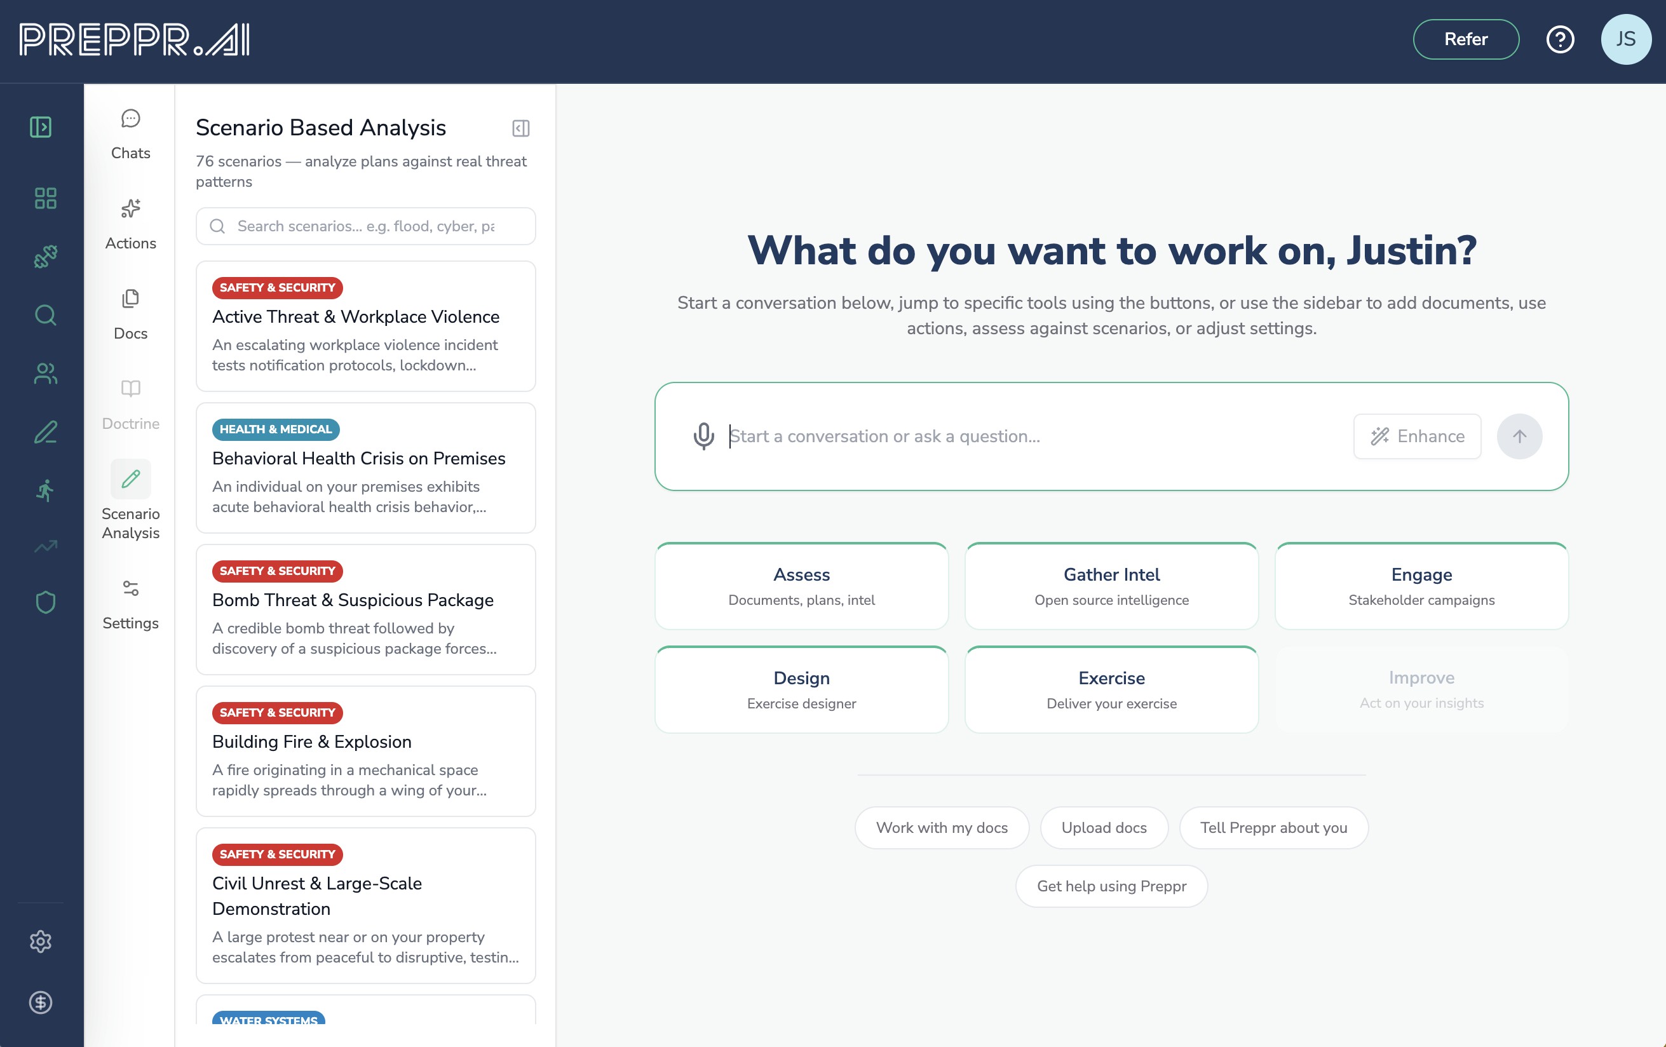Expand the left navigation sidebar panel icon
This screenshot has width=1666, height=1047.
pos(41,127)
